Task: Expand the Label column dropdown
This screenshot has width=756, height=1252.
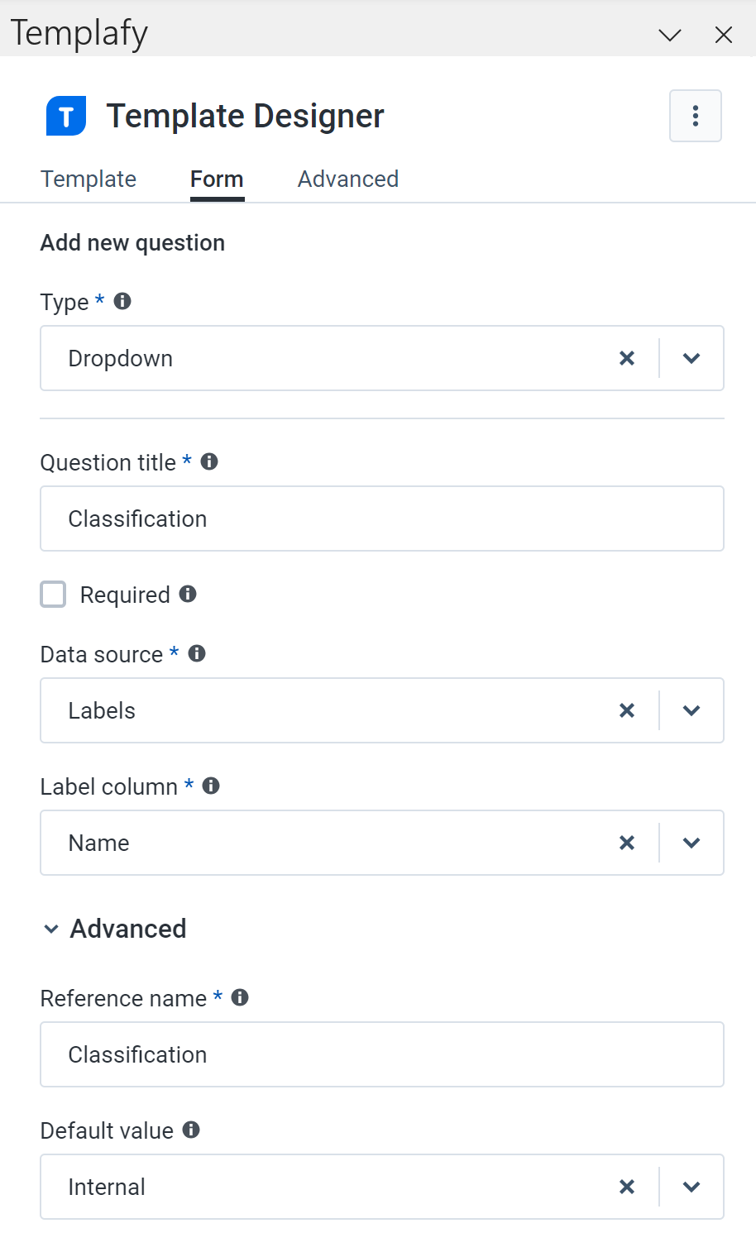Action: click(691, 843)
